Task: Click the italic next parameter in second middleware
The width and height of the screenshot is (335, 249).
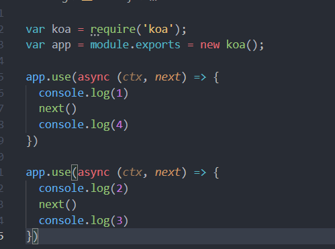Action: pos(168,172)
